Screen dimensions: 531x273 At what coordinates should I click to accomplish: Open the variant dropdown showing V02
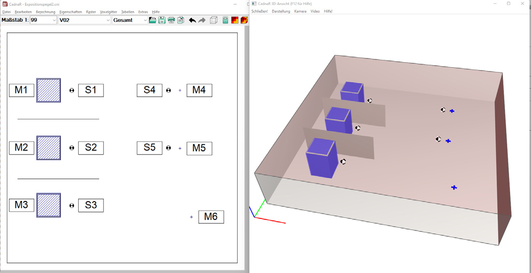click(x=85, y=20)
